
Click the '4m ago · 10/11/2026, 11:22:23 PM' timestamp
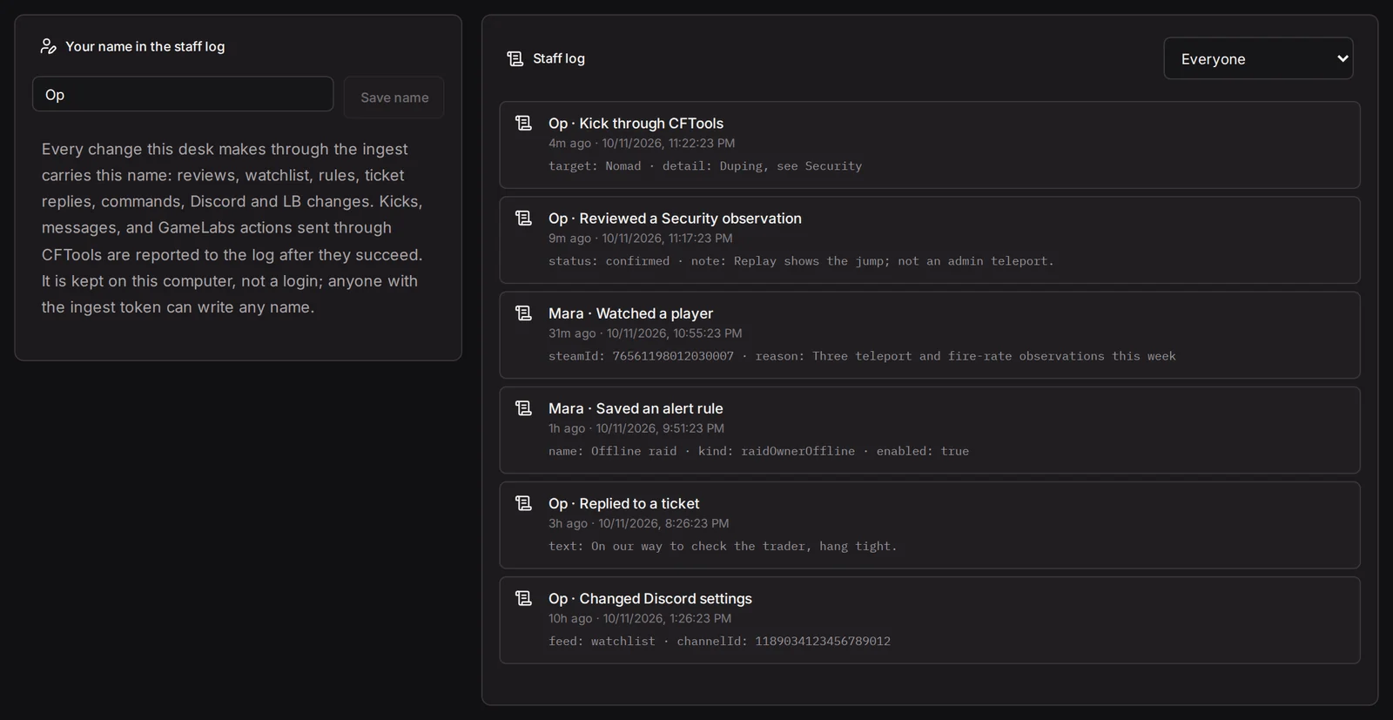point(642,143)
